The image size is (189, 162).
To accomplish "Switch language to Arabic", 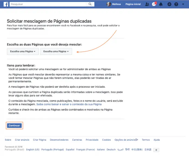I will (120, 150).
